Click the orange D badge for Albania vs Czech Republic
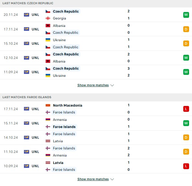Viewport: 192px width, 186px height. [x=186, y=29]
